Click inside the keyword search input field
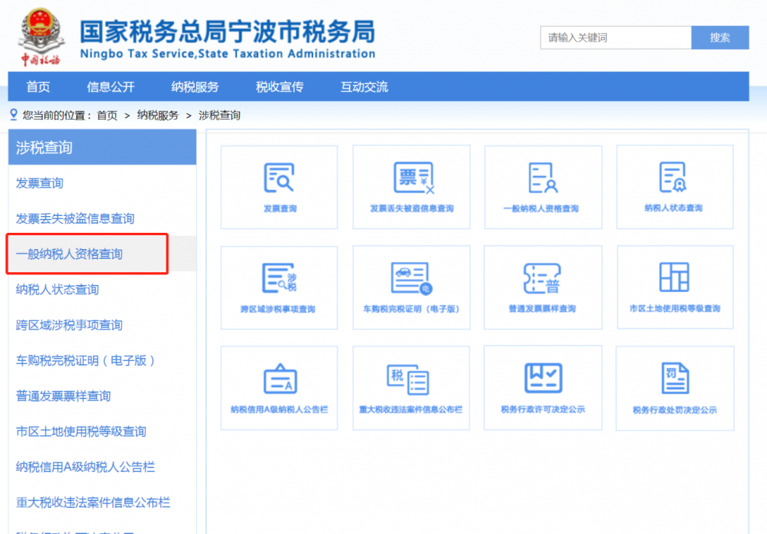767x534 pixels. pos(614,37)
